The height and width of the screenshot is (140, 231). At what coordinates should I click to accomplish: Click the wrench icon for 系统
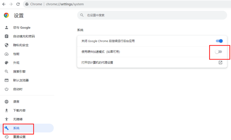point(7,128)
